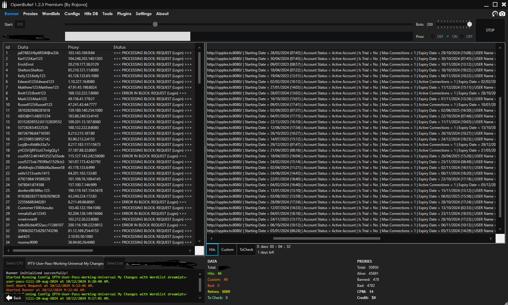The image size is (508, 305).
Task: Click the Back arrow button
Action: (x=14, y=298)
